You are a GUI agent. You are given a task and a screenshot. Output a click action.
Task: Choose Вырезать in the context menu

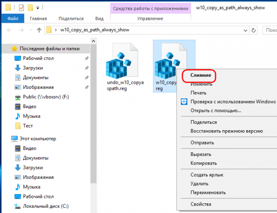(201, 155)
